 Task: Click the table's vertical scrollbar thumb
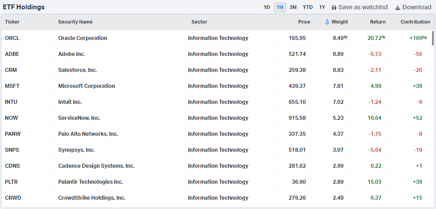(432, 38)
